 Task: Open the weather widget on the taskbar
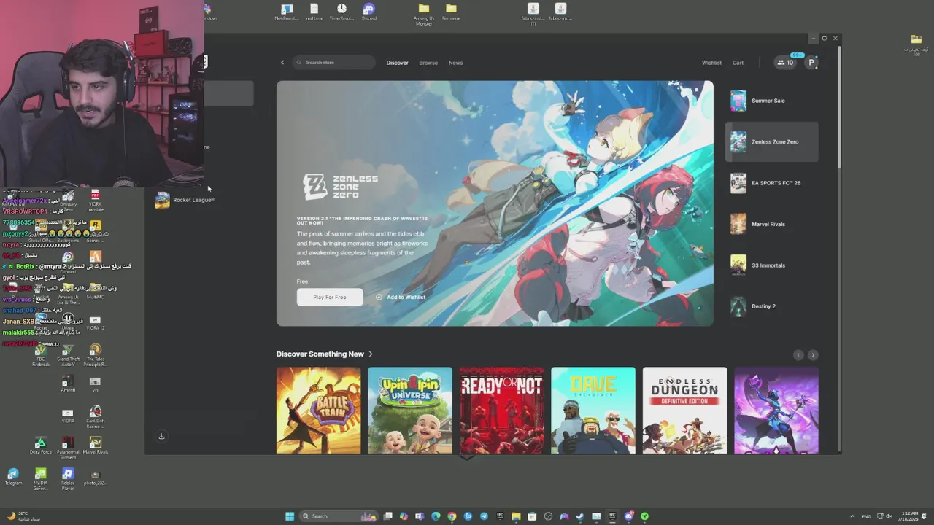pos(23,516)
